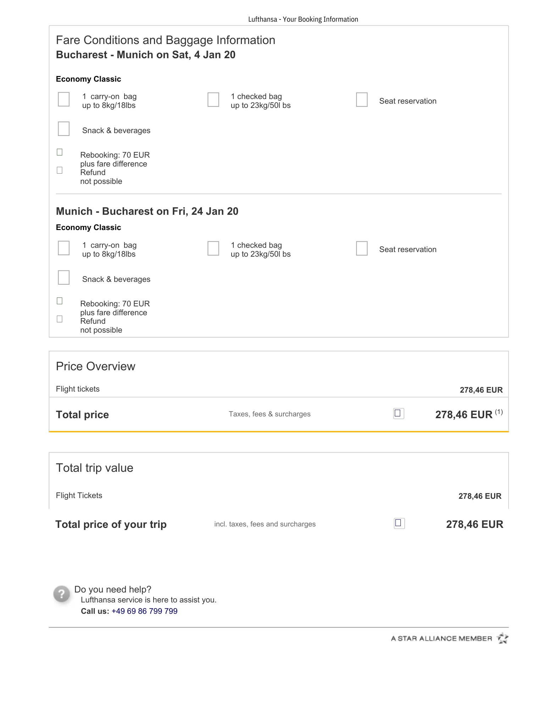Screen dimensions: 548x710
Task: Click the gray help question mark icon
Action: point(62,594)
